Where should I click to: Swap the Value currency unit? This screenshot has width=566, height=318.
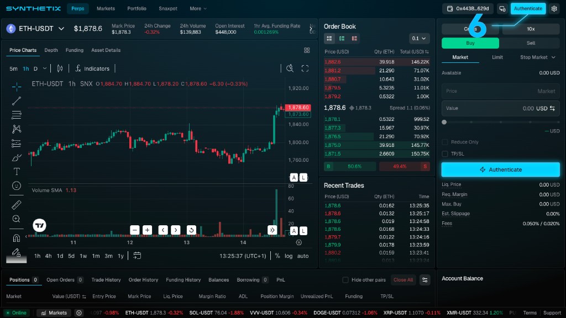(x=552, y=108)
